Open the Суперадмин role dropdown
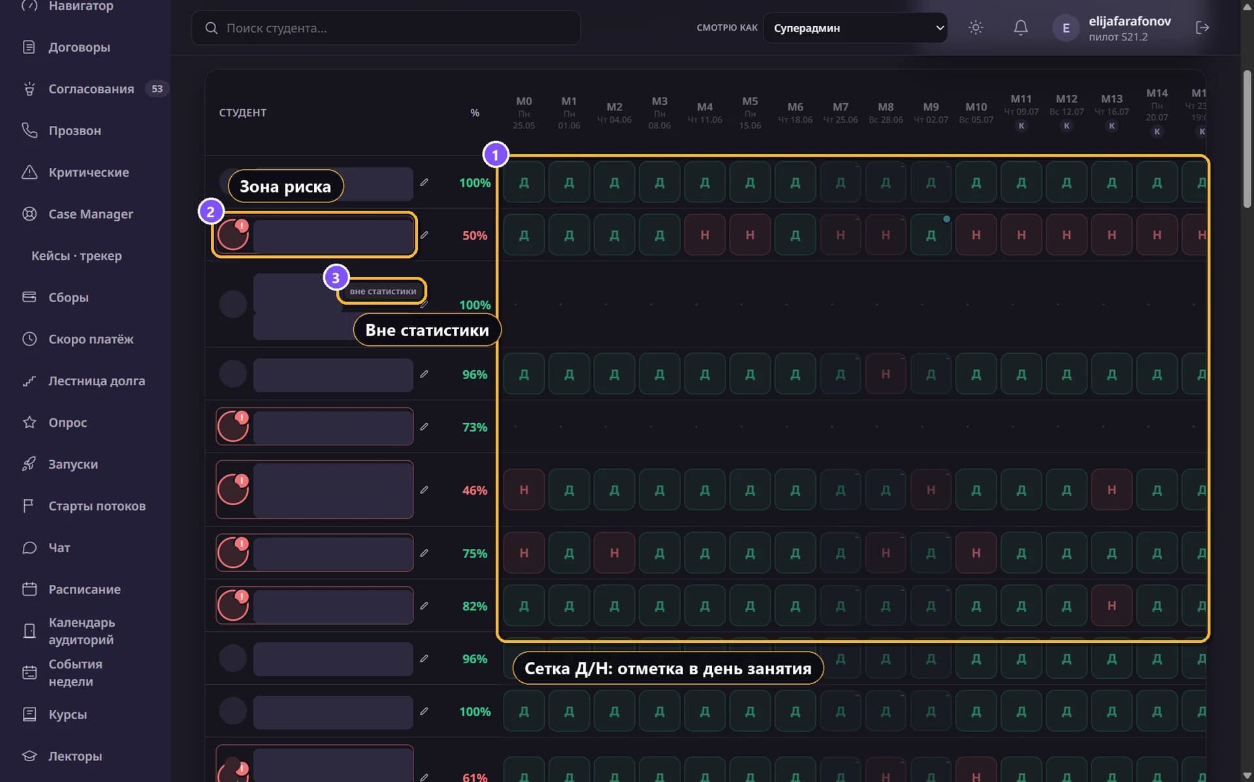 tap(855, 28)
